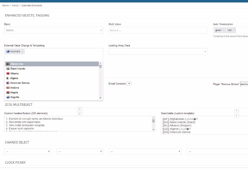Viewport: 248px width, 171px height.
Task: Open the first Chained Select dropdown
Action: click(28, 152)
